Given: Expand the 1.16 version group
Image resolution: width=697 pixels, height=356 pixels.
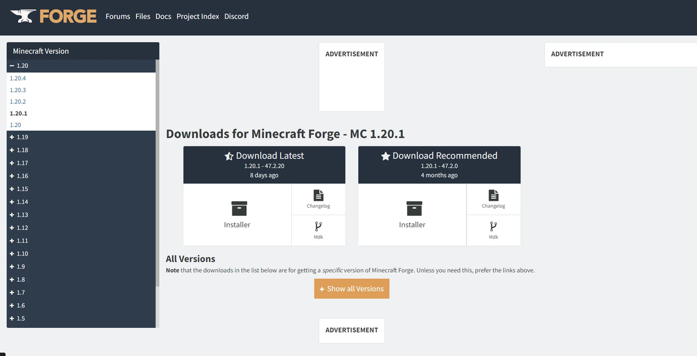Looking at the screenshot, I should 12,176.
